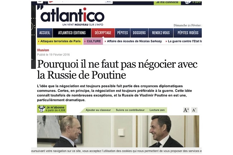Viewport: 233px width, 155px height.
Task: Click Suivre ce contributeur
Action: point(130,110)
